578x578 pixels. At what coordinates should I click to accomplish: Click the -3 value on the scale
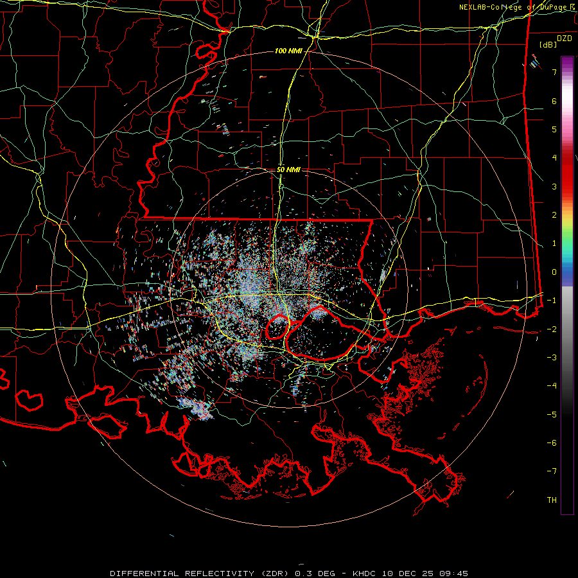point(552,358)
